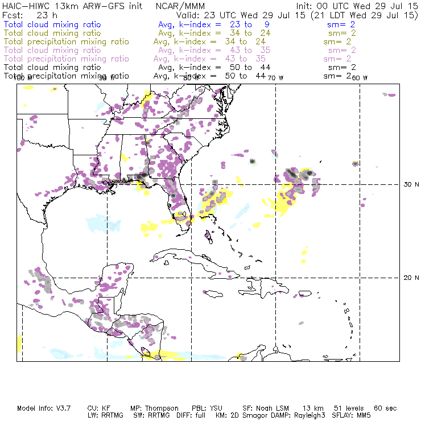Click purple 'Avg, k-index = 43 to 35' on cloud row
This screenshot has height=421, width=421.
point(214,50)
